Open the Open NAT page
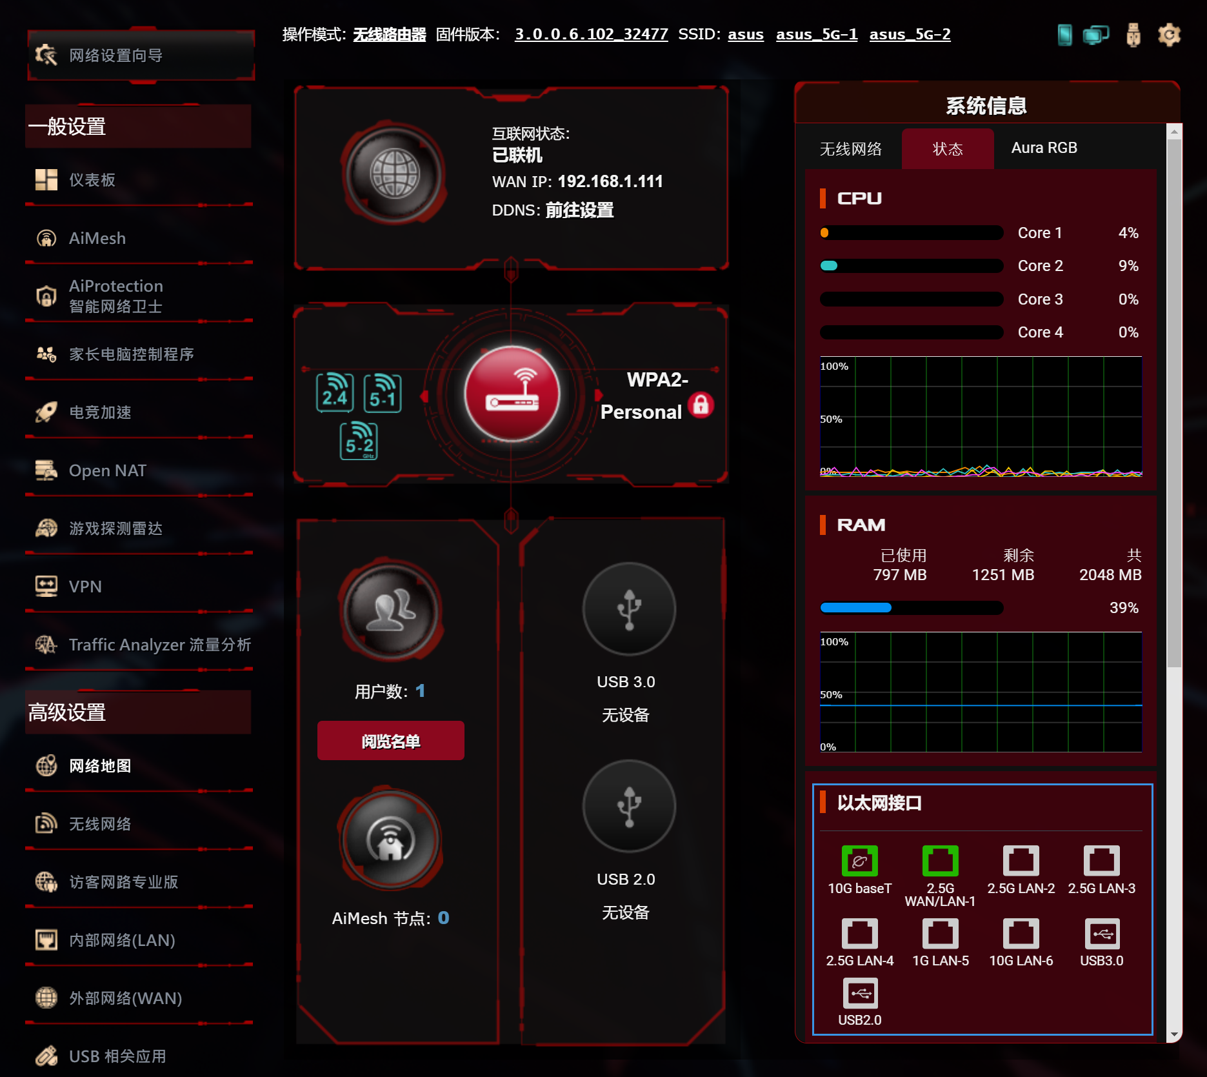The height and width of the screenshot is (1077, 1207). point(139,470)
